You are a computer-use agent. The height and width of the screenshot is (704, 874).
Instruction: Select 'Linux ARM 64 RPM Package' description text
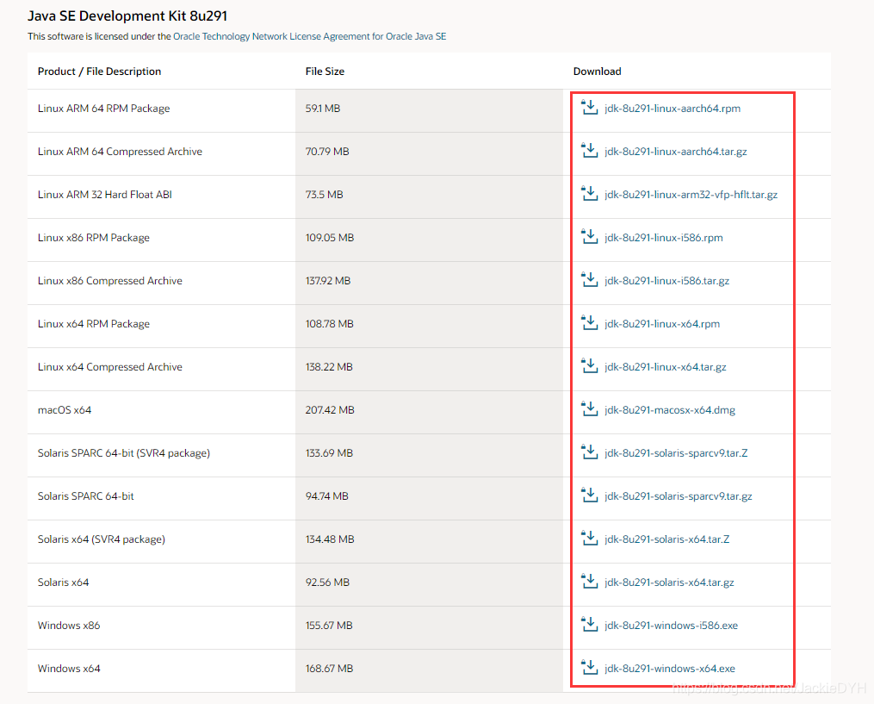click(103, 109)
